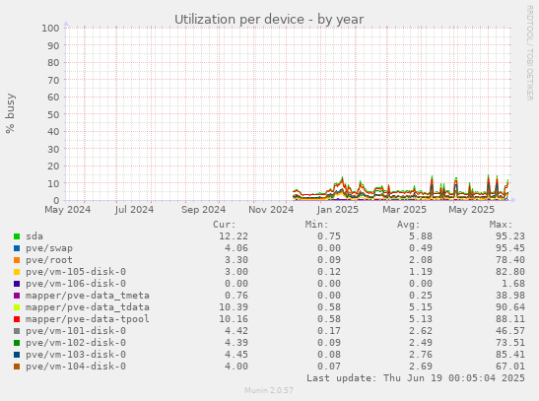The image size is (539, 401).
Task: Click pve/swap current value 4.06
Action: click(236, 248)
